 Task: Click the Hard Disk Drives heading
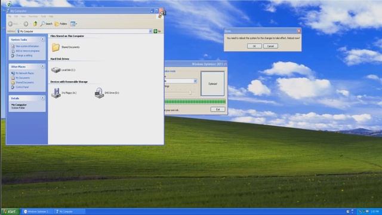(60, 59)
